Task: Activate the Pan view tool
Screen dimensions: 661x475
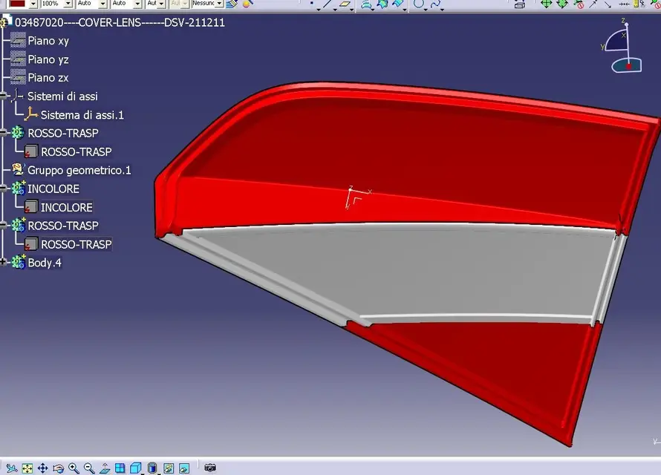Action: click(42, 468)
